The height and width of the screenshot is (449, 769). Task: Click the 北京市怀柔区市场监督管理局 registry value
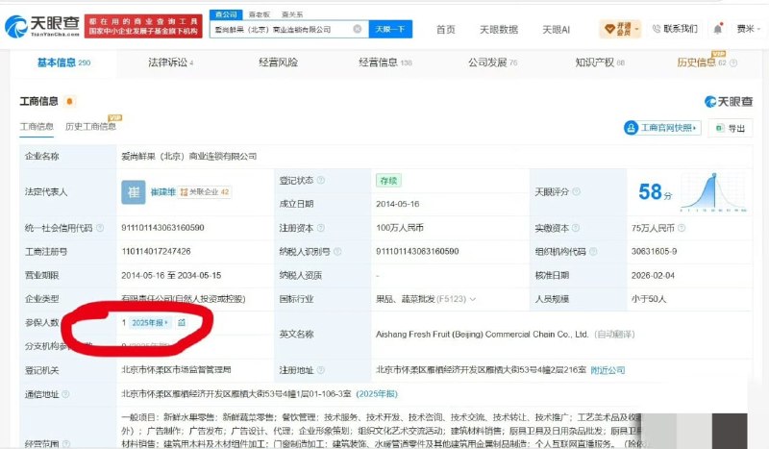tap(176, 370)
